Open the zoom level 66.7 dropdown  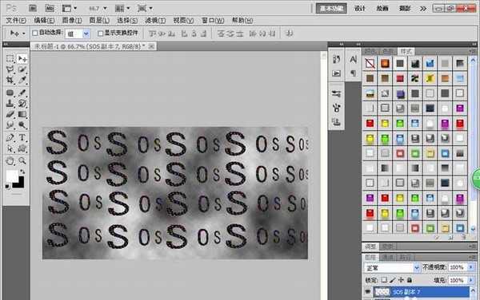point(105,8)
